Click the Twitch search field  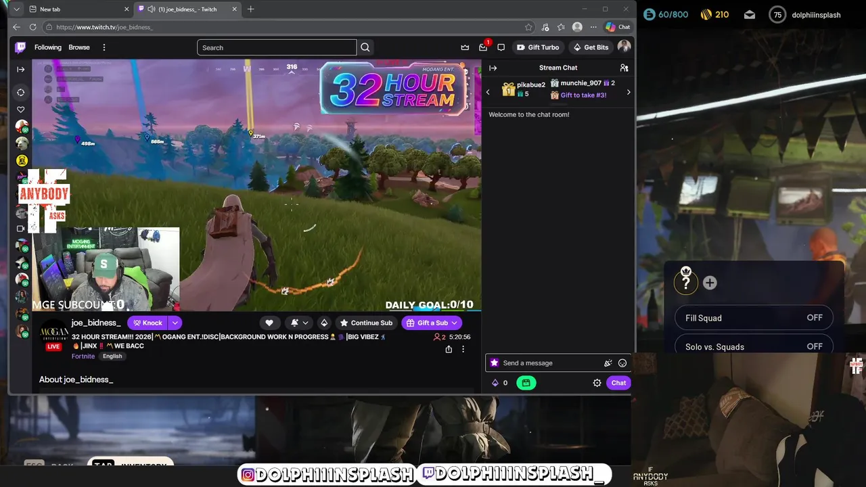(x=277, y=47)
